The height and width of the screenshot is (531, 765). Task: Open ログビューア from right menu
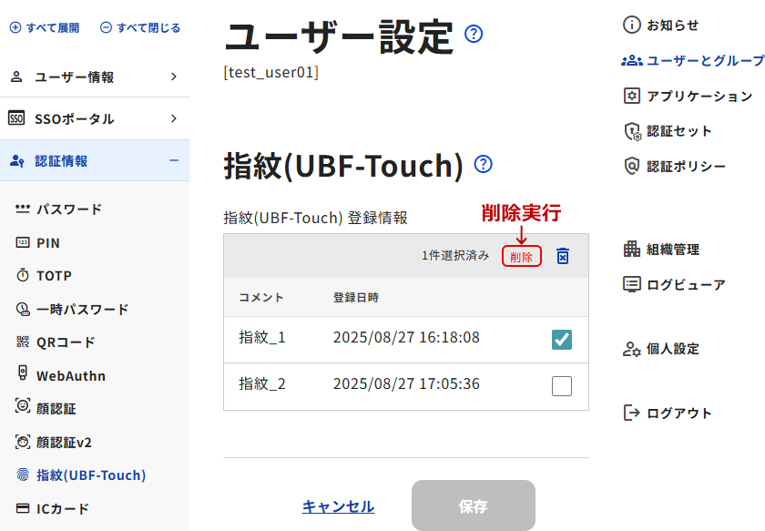click(x=685, y=284)
